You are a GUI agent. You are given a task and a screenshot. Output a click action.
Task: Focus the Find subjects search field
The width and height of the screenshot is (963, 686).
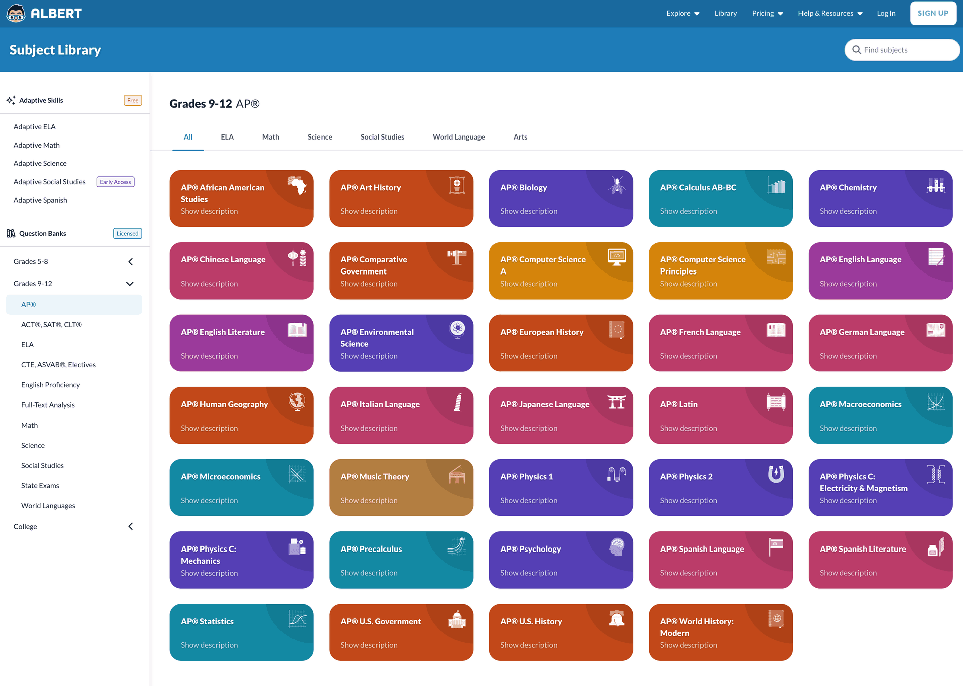pos(902,50)
